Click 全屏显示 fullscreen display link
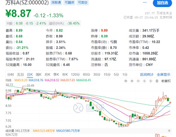176x137 pixels. click(x=164, y=75)
